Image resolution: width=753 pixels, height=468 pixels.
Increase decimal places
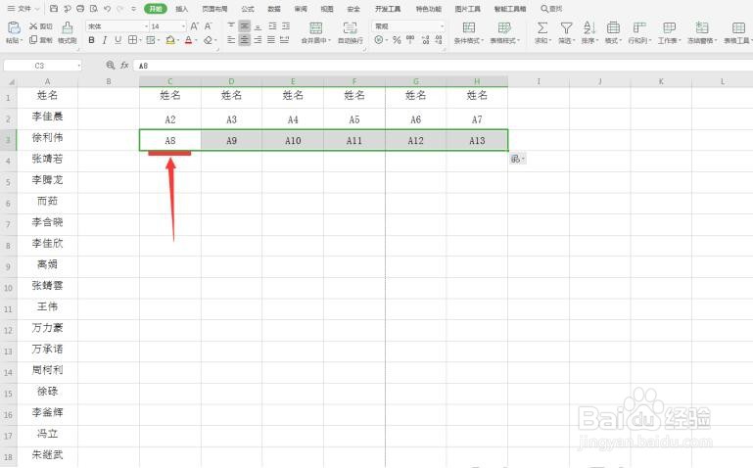click(426, 40)
